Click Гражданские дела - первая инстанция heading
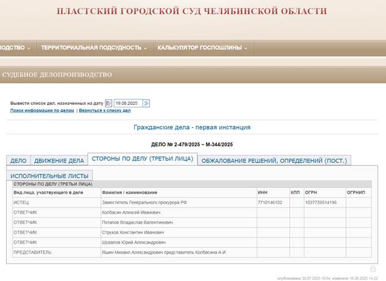 coord(192,127)
